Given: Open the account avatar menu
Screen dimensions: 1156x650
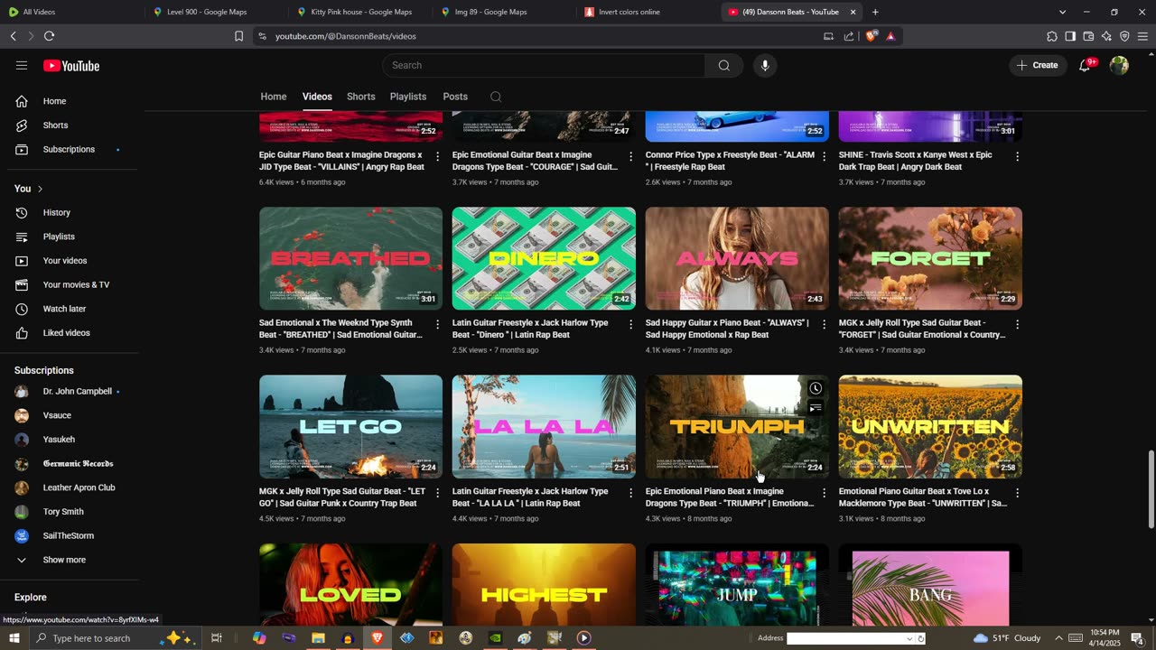Looking at the screenshot, I should click(1119, 65).
